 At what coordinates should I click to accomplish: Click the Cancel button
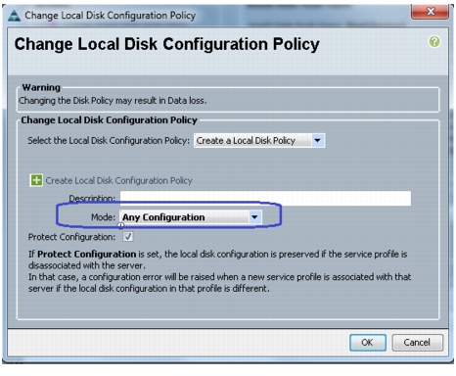point(417,343)
